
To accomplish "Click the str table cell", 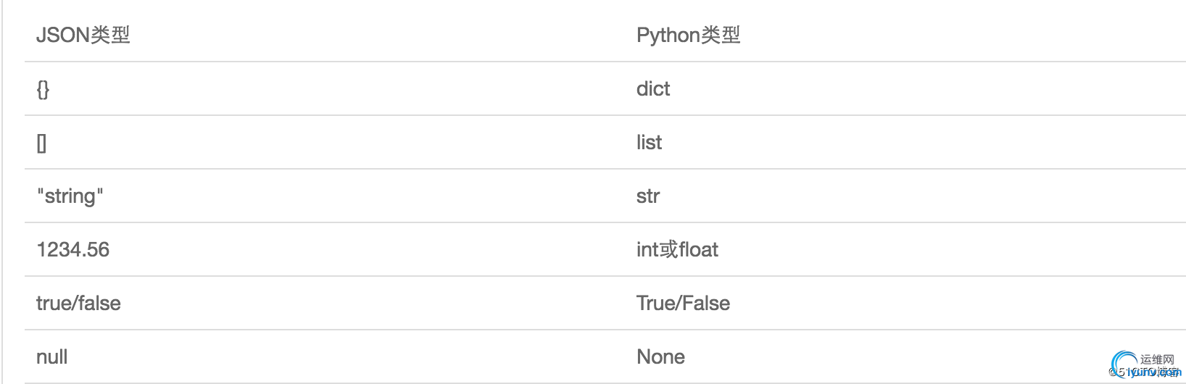I will pyautogui.click(x=648, y=196).
